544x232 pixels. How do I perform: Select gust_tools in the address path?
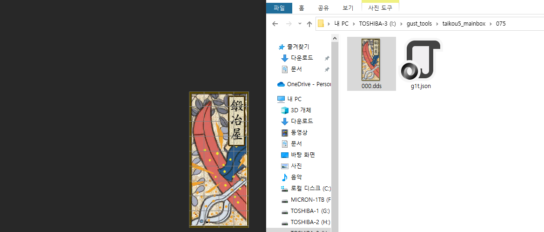(x=419, y=24)
